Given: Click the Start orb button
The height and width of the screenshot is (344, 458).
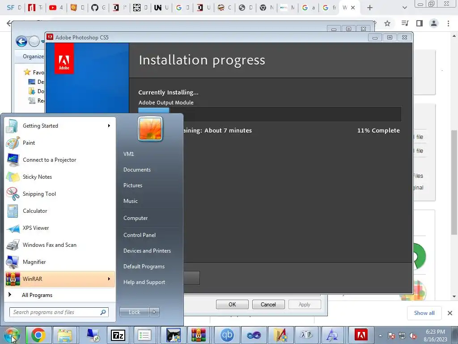Looking at the screenshot, I should (12, 335).
